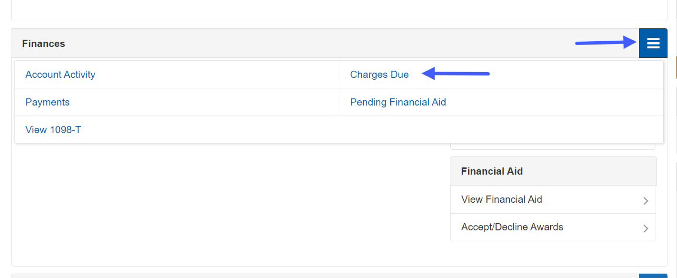The height and width of the screenshot is (278, 677).
Task: Open the Payments page
Action: [48, 102]
